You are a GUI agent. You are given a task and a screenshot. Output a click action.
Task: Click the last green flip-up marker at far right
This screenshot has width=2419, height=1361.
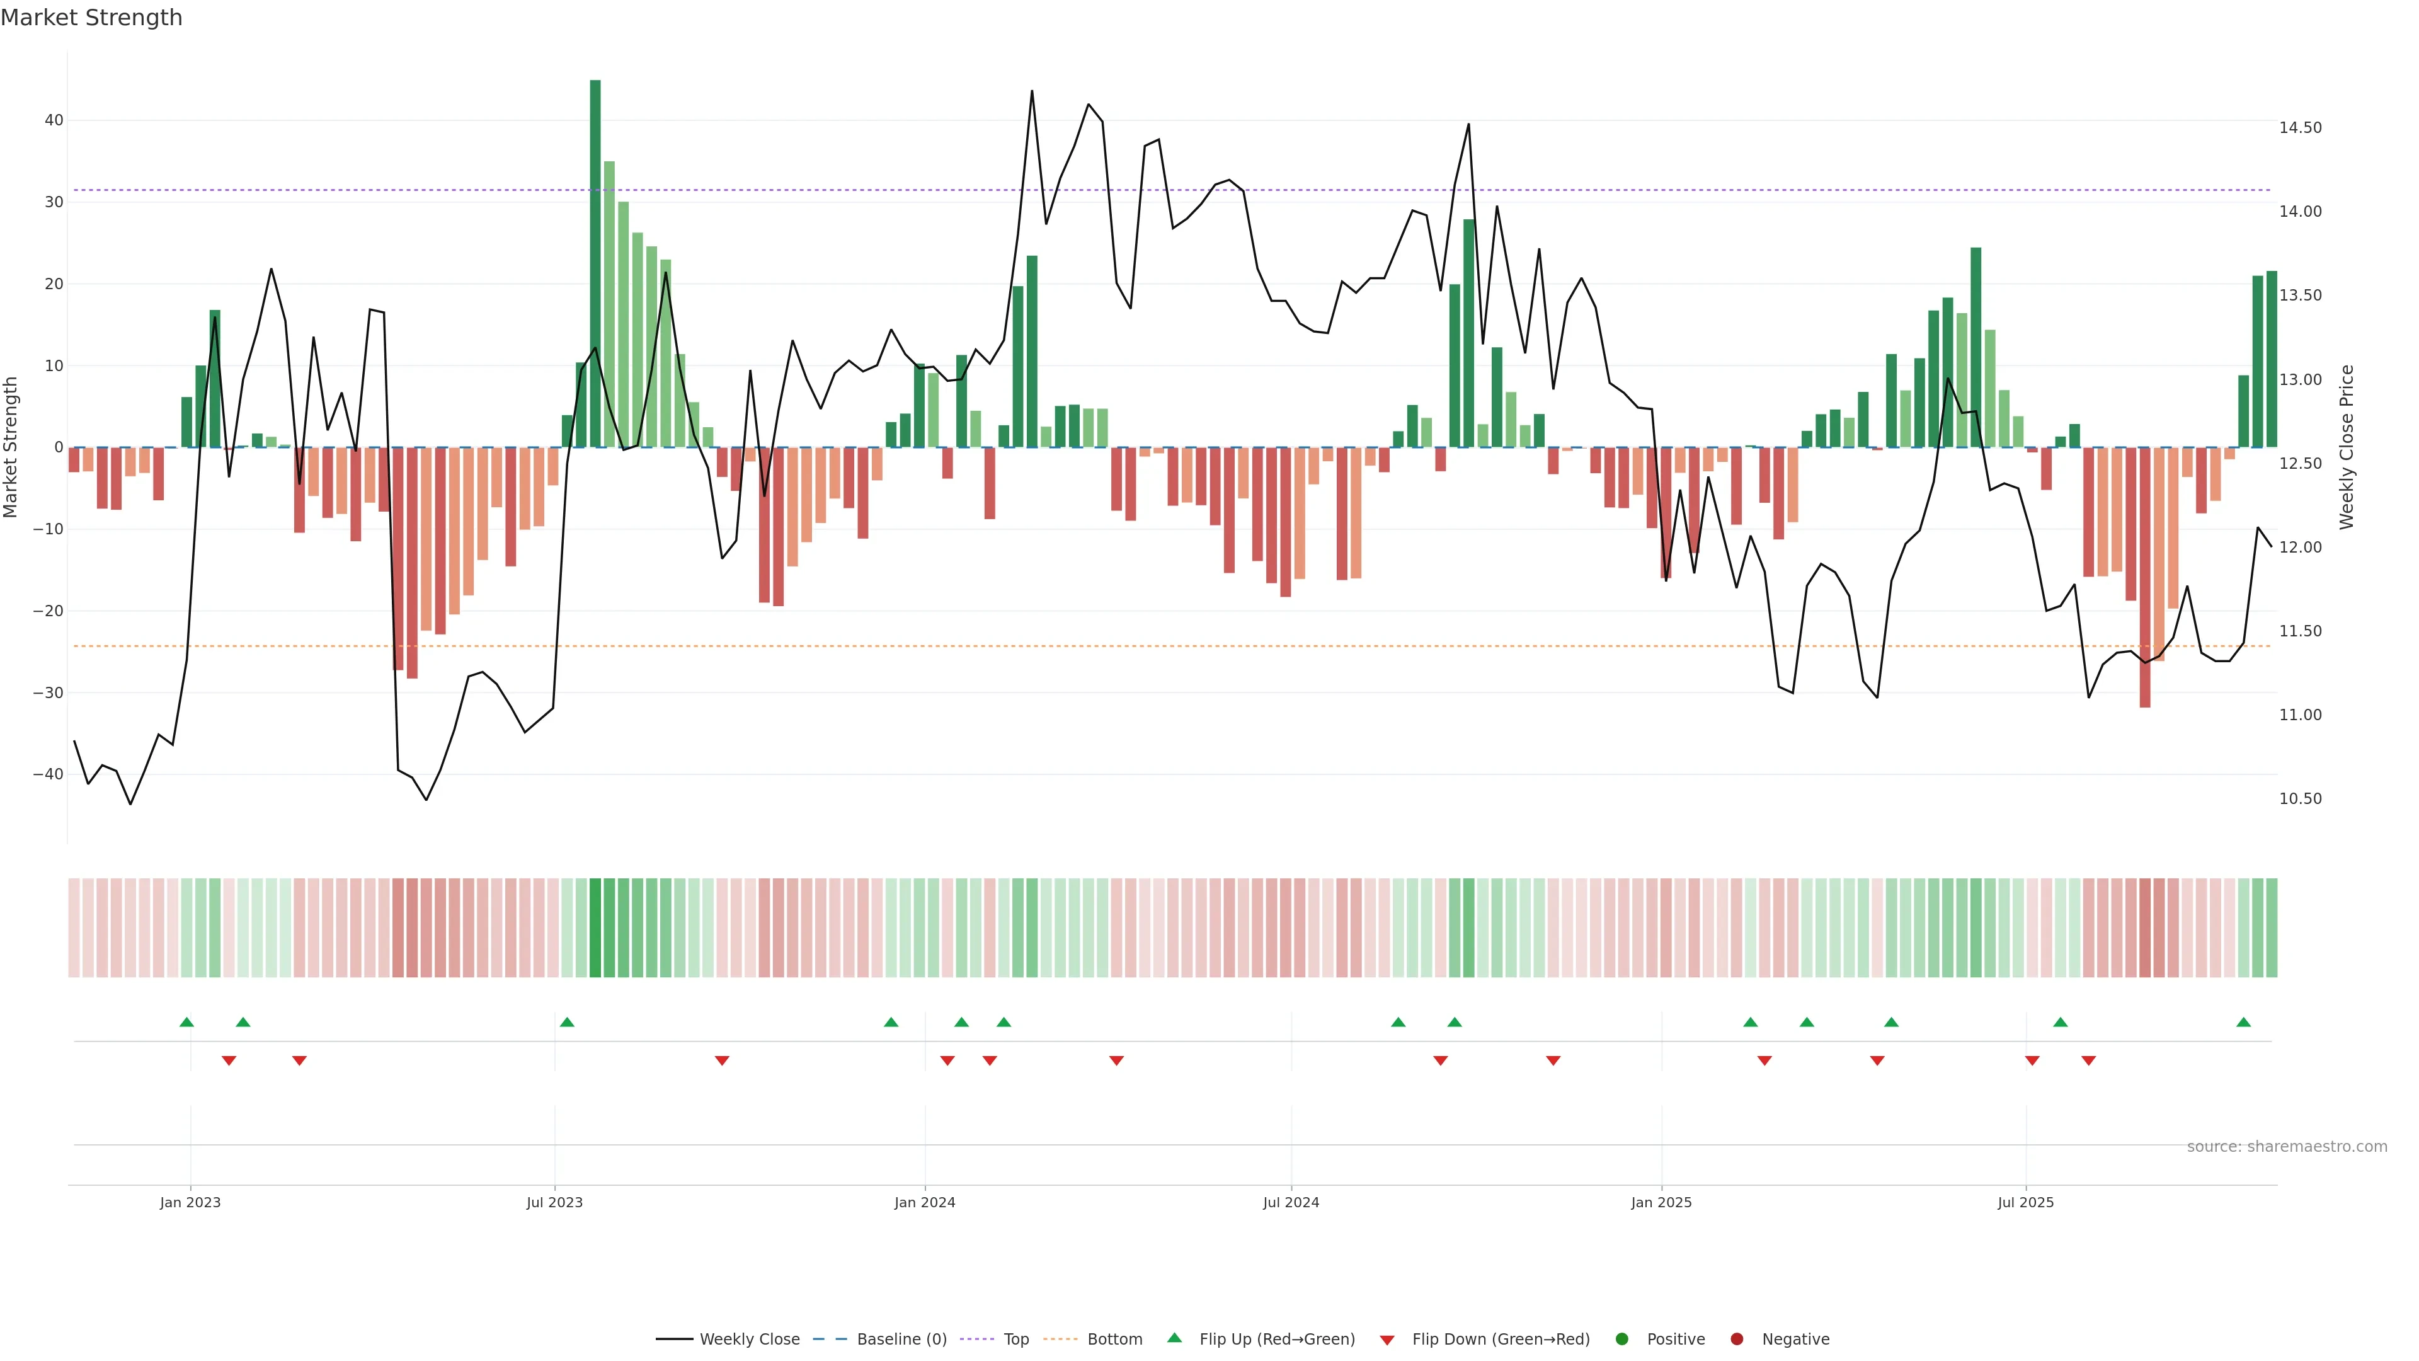coord(2243,1022)
